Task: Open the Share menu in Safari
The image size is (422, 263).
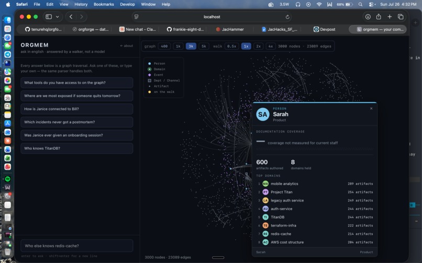Action: 379,17
